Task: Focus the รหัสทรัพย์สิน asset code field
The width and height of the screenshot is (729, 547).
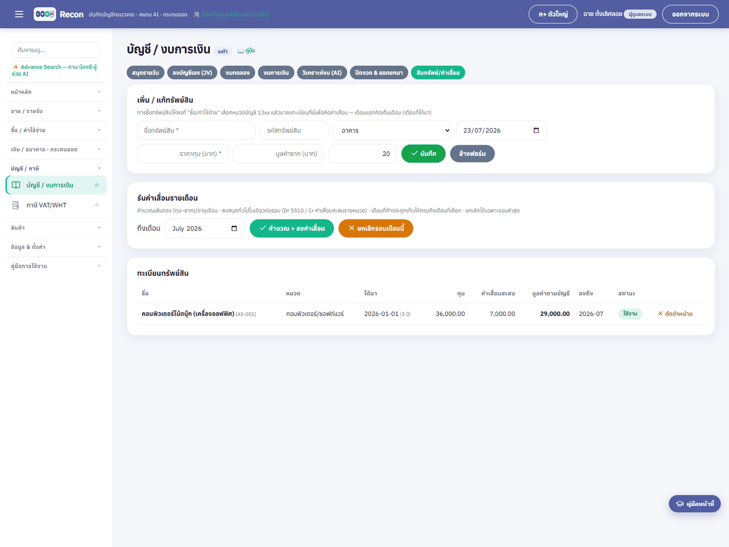Action: [x=294, y=130]
